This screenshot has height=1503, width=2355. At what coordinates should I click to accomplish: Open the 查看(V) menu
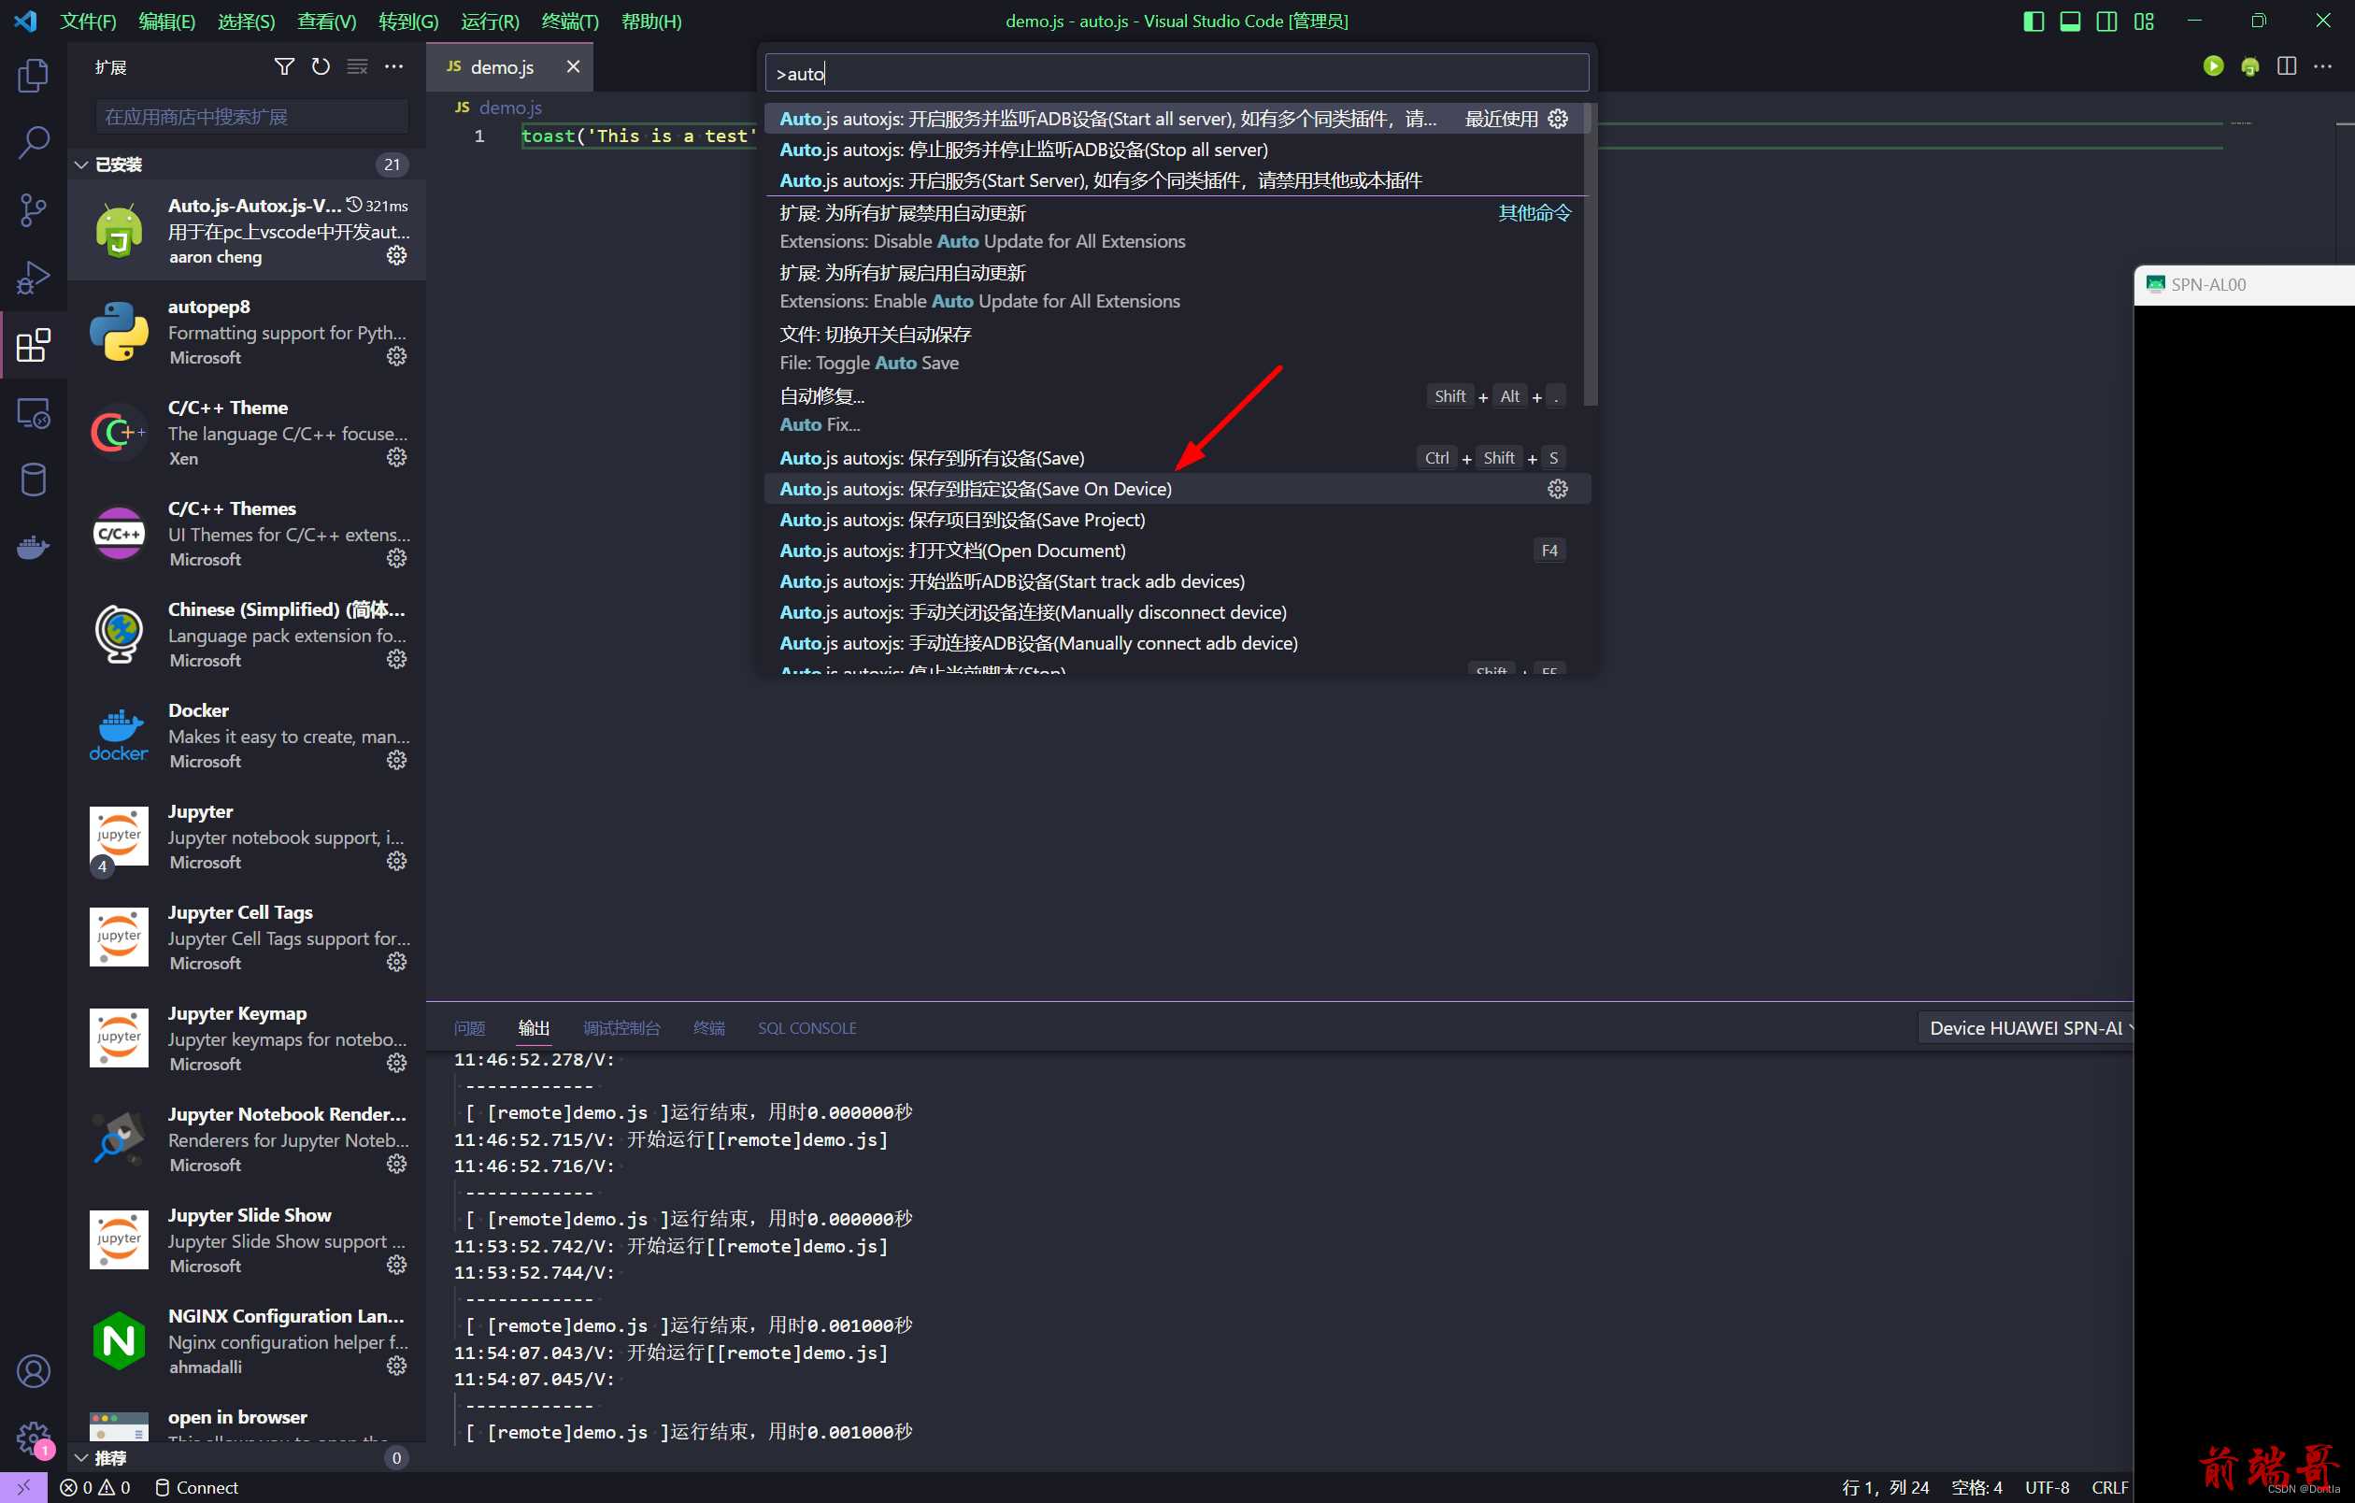pyautogui.click(x=327, y=21)
